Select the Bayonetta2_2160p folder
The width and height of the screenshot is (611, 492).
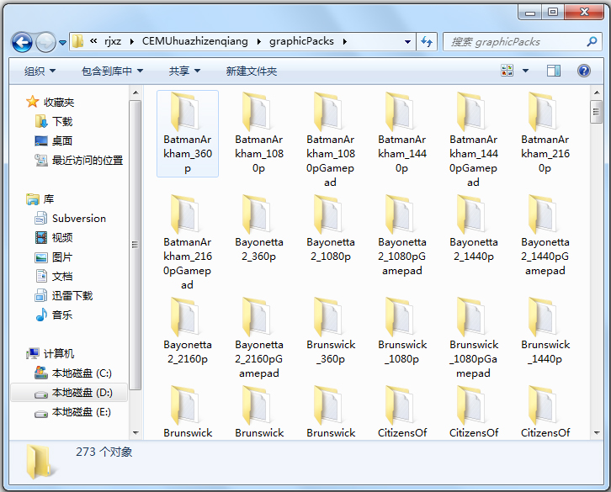pos(188,332)
